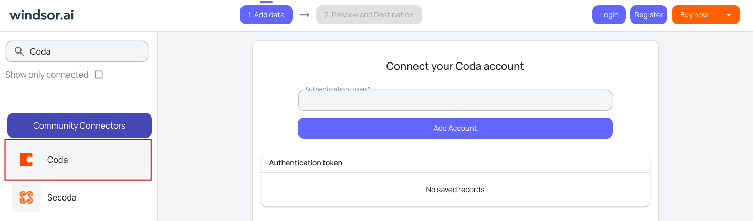The width and height of the screenshot is (753, 221).
Task: Open the Login page
Action: click(x=609, y=15)
